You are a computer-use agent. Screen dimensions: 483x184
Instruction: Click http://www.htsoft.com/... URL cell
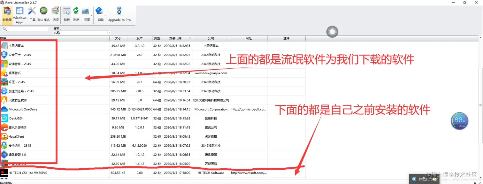pos(249,173)
